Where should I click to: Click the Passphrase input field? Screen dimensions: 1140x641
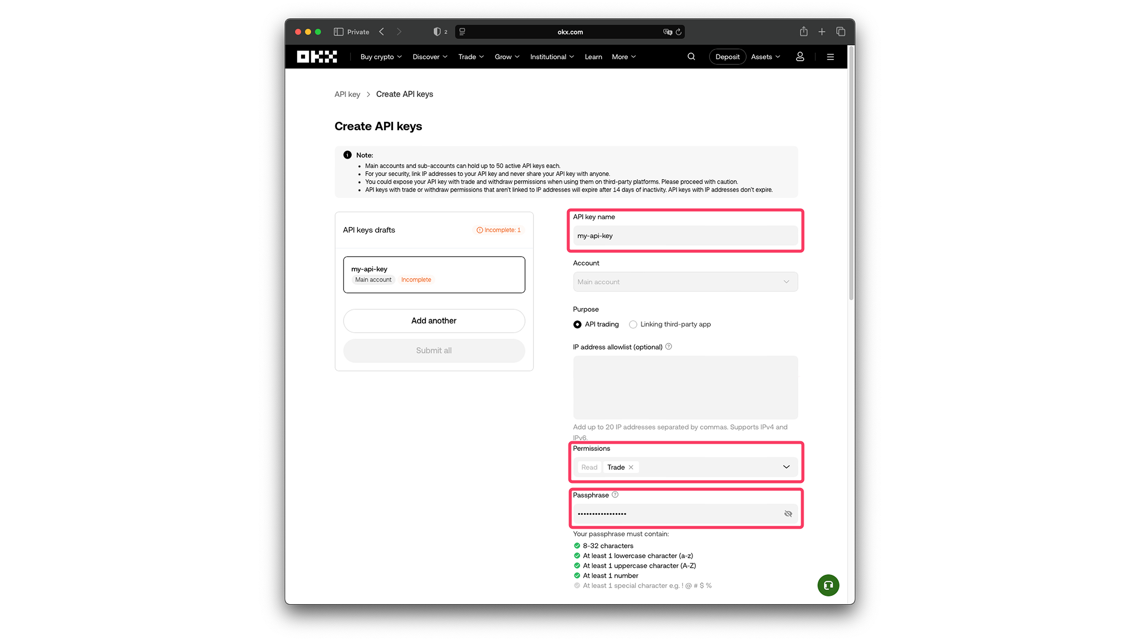pos(685,514)
